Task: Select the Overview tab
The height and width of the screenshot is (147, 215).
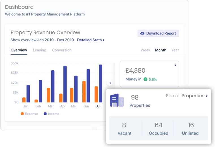Action: coord(19,50)
